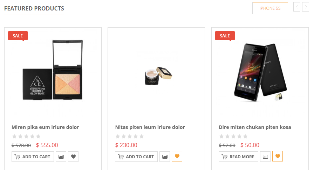Click Read More for Dire miten product
This screenshot has width=314, height=173.
pyautogui.click(x=238, y=157)
